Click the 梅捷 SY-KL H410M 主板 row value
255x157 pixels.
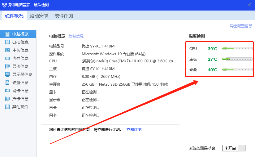pos(98,69)
